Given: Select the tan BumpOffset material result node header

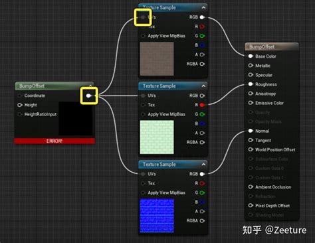Looking at the screenshot, I should (x=272, y=46).
